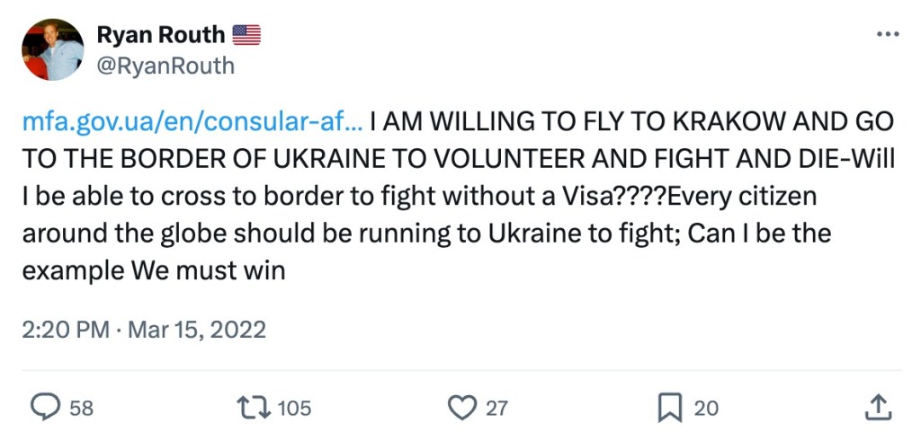921x441 pixels.
Task: Open the share upload-arrow icon
Action: (x=877, y=408)
